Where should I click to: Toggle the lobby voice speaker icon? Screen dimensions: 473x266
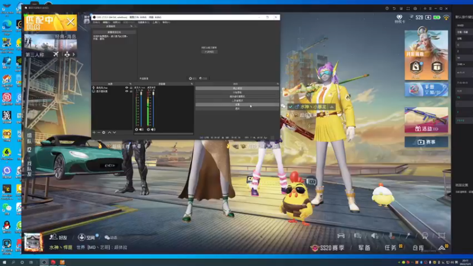tap(375, 235)
